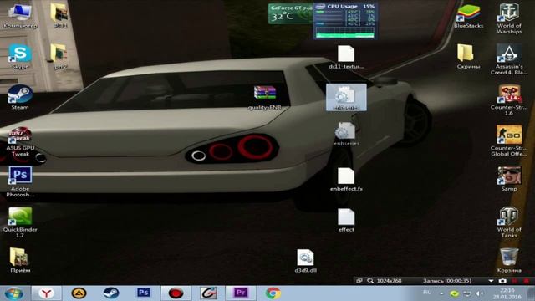Take a screenshot with recorder camera icon
535x301 pixels.
(502, 281)
